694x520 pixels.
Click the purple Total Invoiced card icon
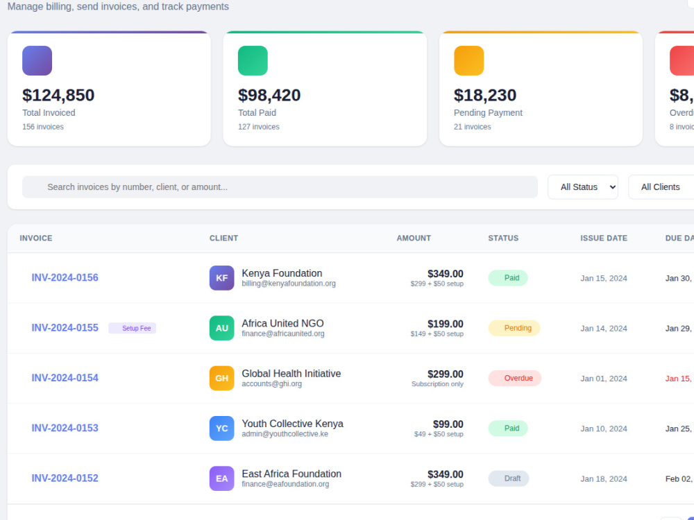click(37, 60)
